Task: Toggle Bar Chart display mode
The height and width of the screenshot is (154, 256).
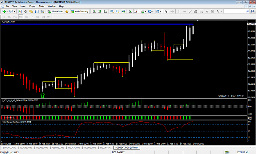Action: 94,11
